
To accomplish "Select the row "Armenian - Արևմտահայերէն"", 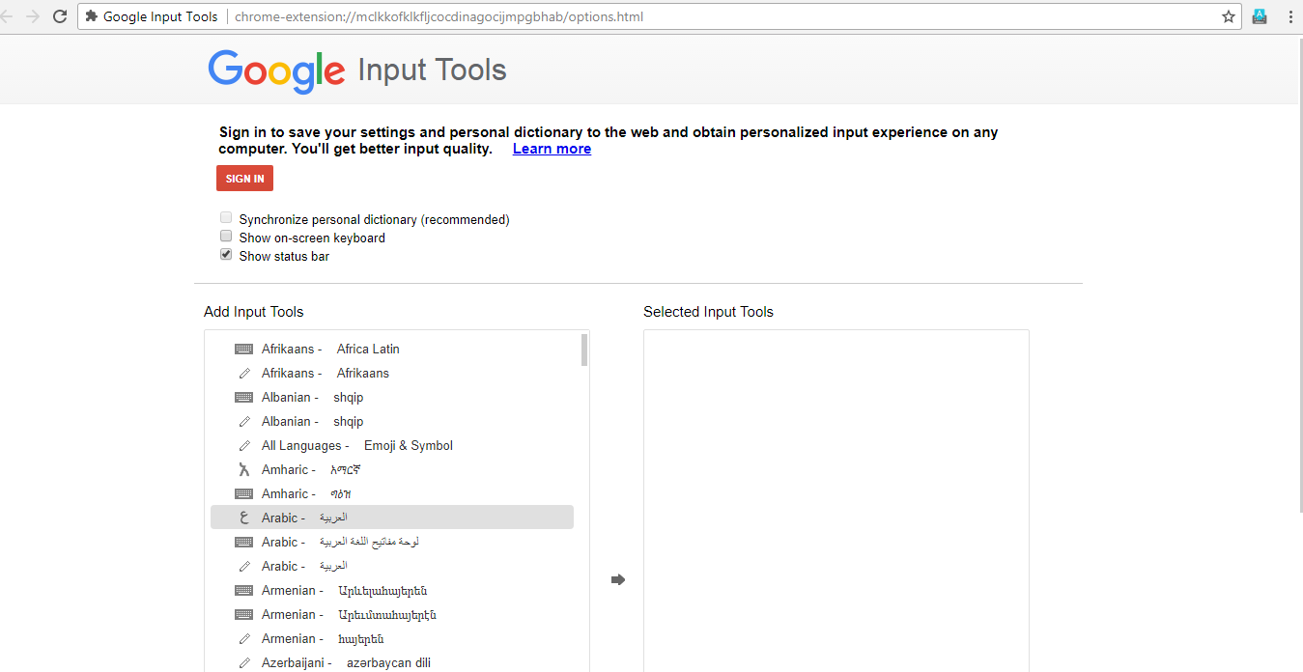I will pyautogui.click(x=392, y=615).
